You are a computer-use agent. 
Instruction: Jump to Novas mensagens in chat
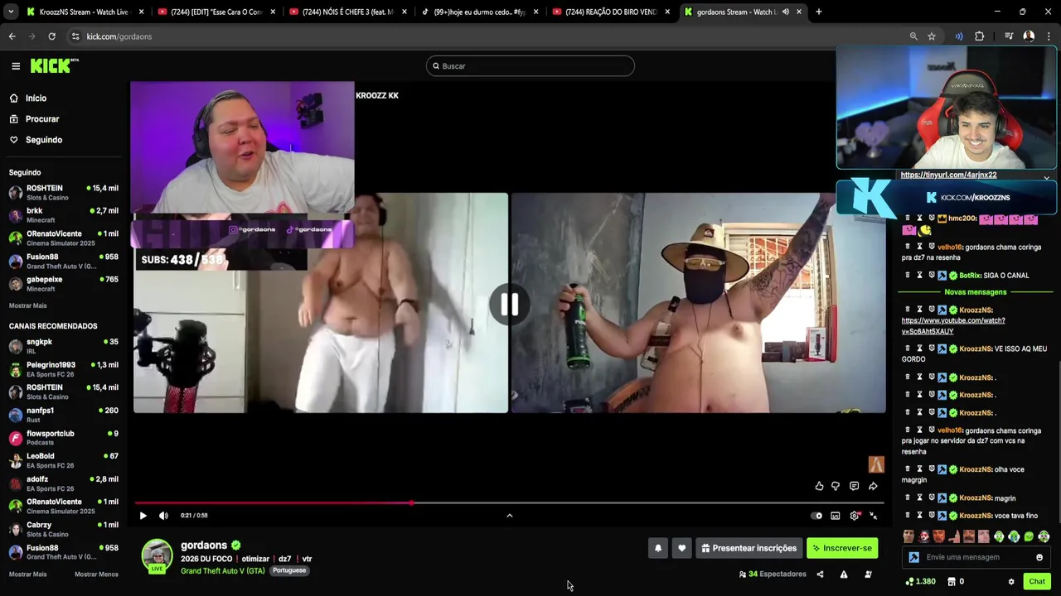(975, 292)
